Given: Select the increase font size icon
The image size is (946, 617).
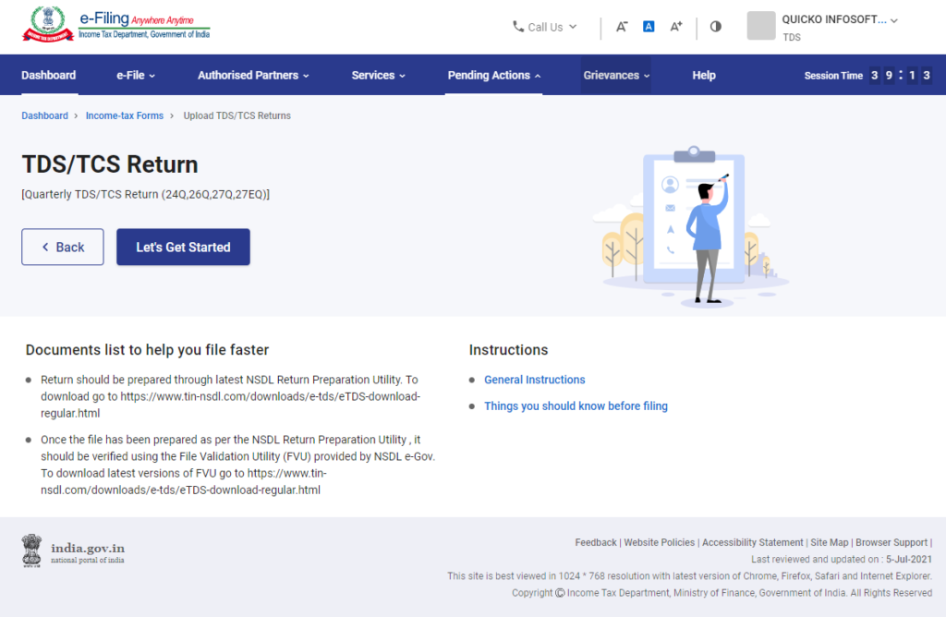Looking at the screenshot, I should click(675, 27).
